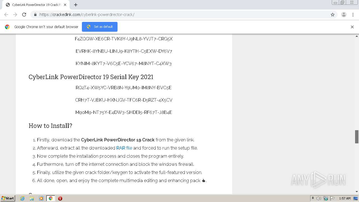Launch Internet Explorer from the taskbar

click(22, 198)
